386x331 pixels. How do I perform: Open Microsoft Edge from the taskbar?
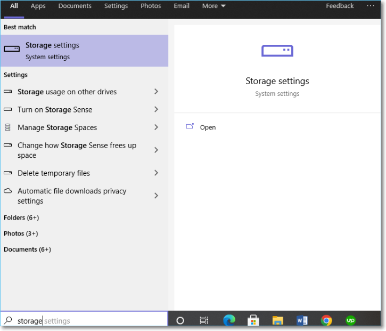[229, 320]
